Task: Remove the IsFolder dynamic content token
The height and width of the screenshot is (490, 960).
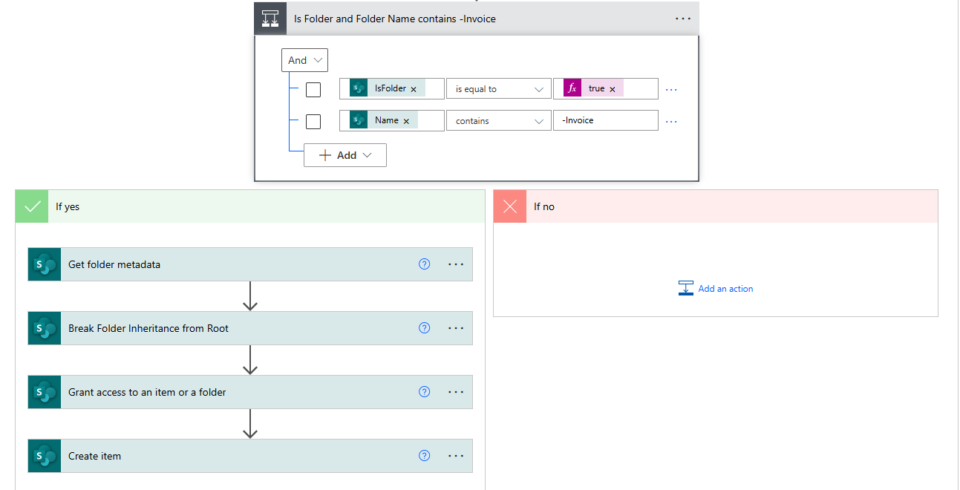Action: [x=414, y=89]
